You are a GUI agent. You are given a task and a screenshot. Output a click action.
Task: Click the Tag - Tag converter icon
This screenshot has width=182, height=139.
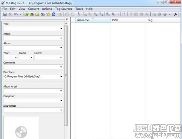coord(101,14)
